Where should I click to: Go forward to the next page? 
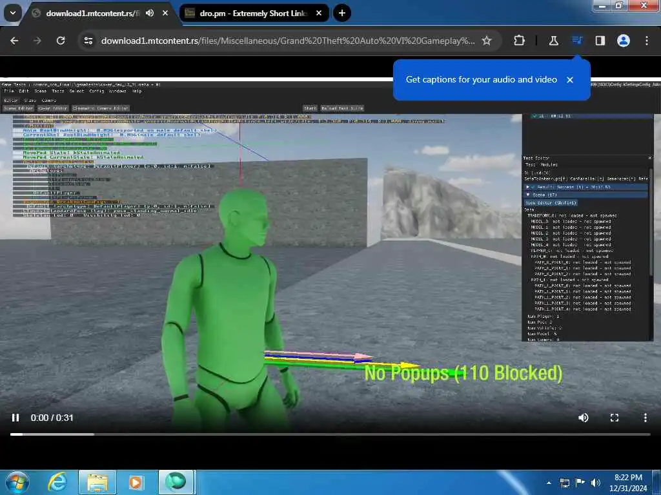coord(37,41)
